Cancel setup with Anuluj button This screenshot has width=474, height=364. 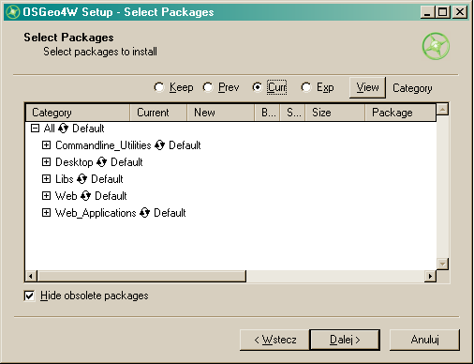click(x=424, y=340)
